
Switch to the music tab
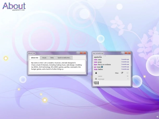tap(44, 58)
